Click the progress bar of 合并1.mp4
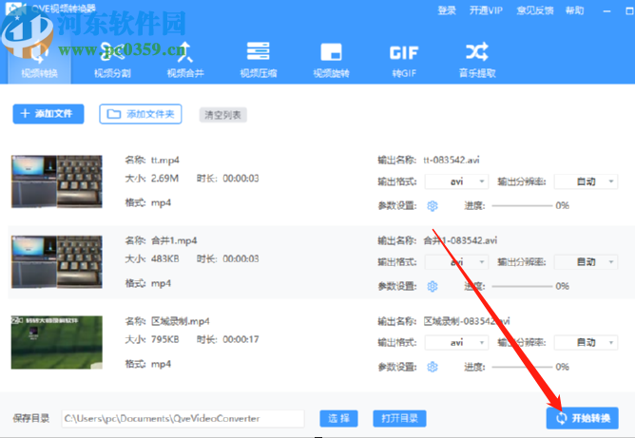This screenshot has height=438, width=635. coord(522,286)
